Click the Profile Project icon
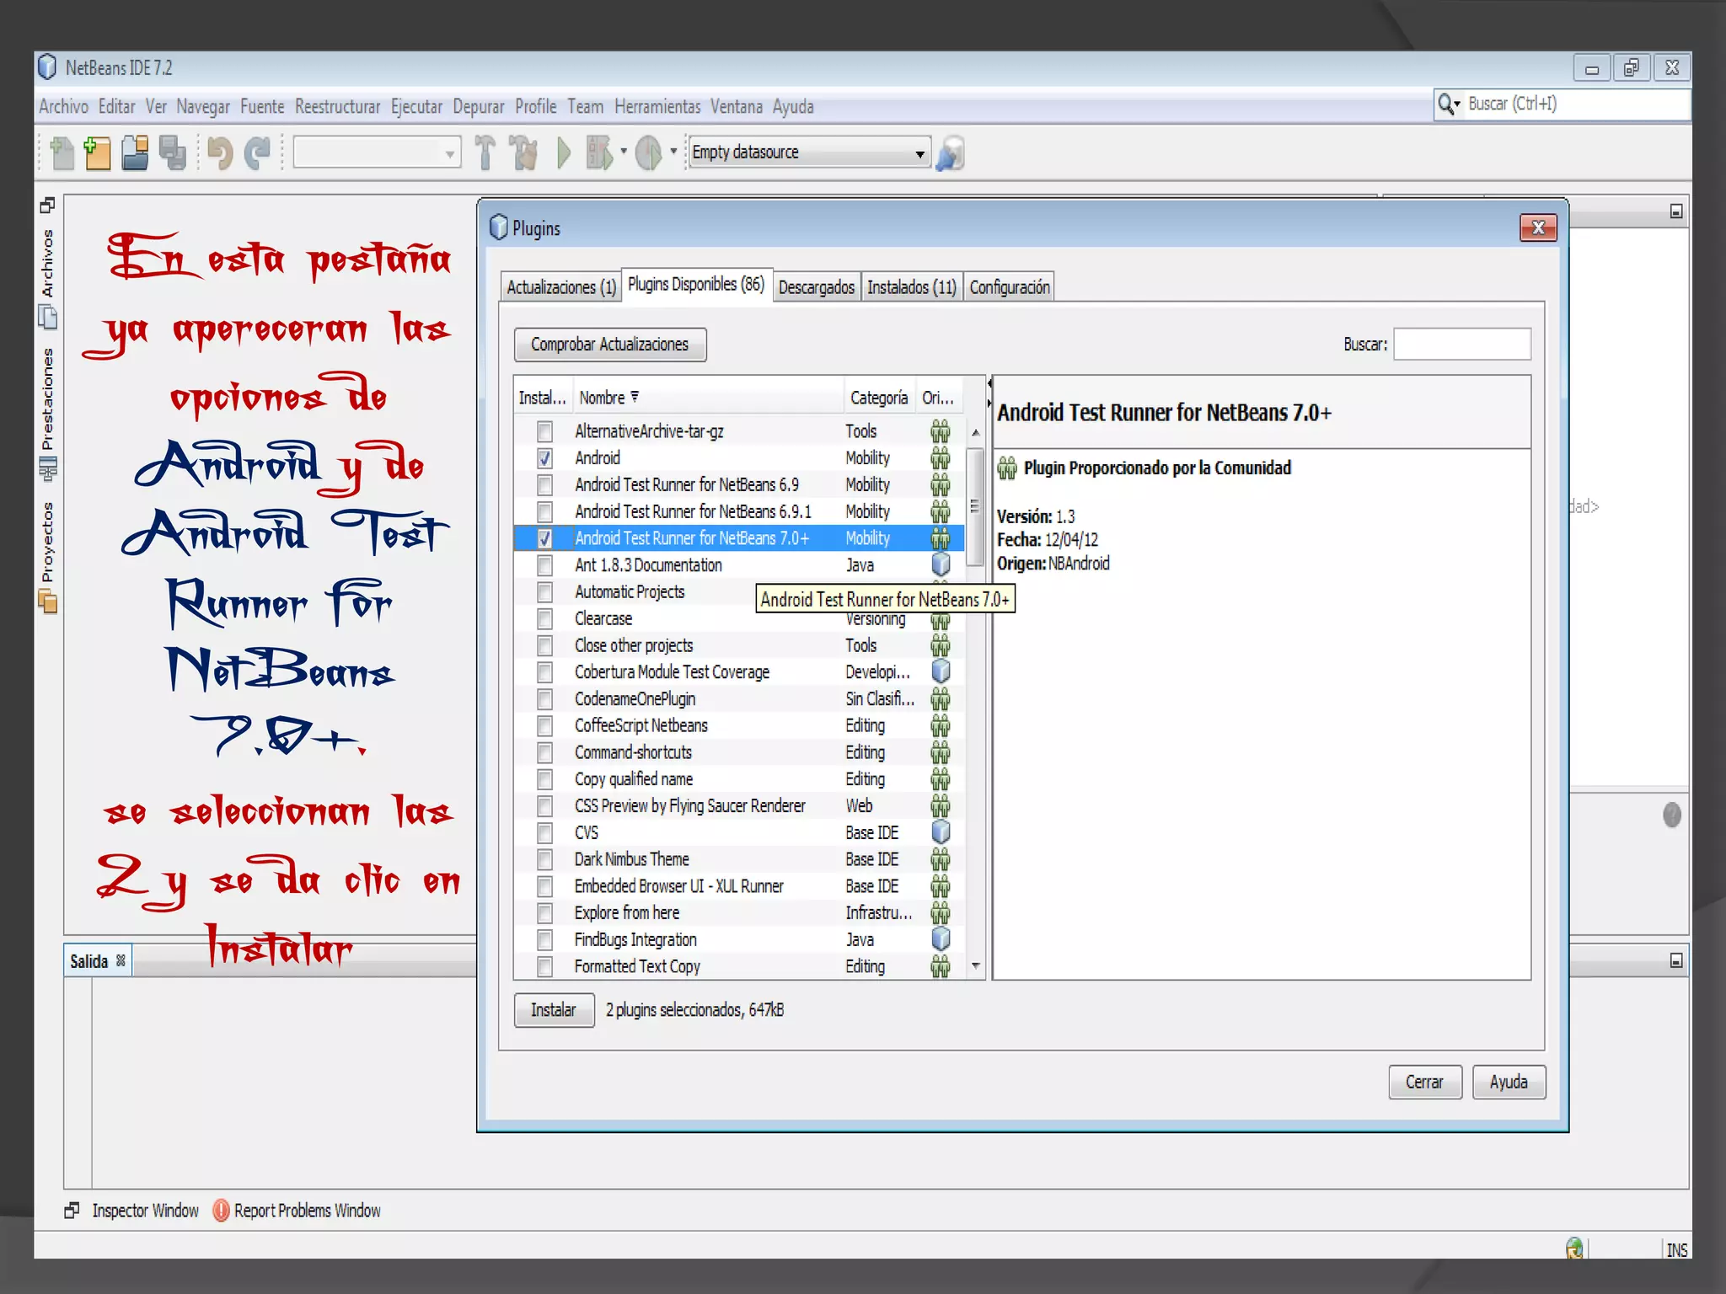Screen dimensions: 1726x1294 pyautogui.click(x=648, y=153)
